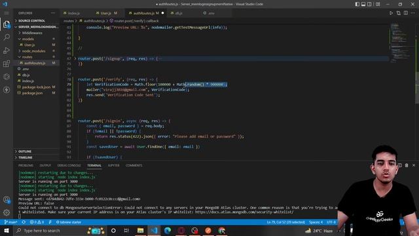Open User.js in the models folder
Image resolution: width=419 pixels, height=236 pixels.
(29, 45)
